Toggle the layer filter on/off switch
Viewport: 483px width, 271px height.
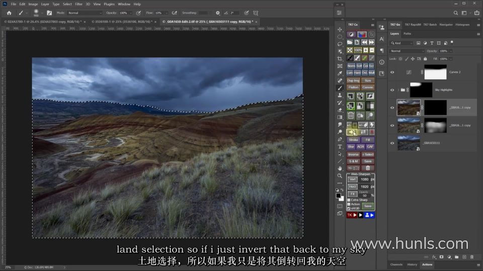pyautogui.click(x=452, y=42)
